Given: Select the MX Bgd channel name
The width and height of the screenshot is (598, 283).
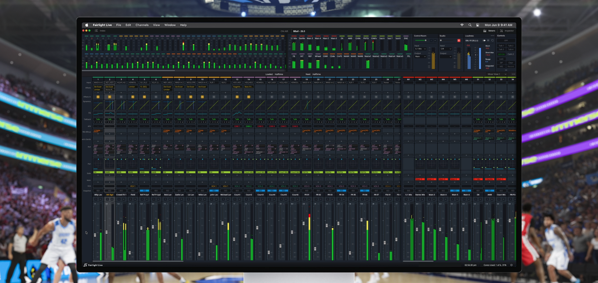Looking at the screenshot, I should [110, 195].
